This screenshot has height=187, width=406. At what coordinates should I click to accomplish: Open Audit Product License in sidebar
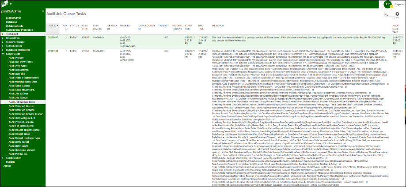21,122
